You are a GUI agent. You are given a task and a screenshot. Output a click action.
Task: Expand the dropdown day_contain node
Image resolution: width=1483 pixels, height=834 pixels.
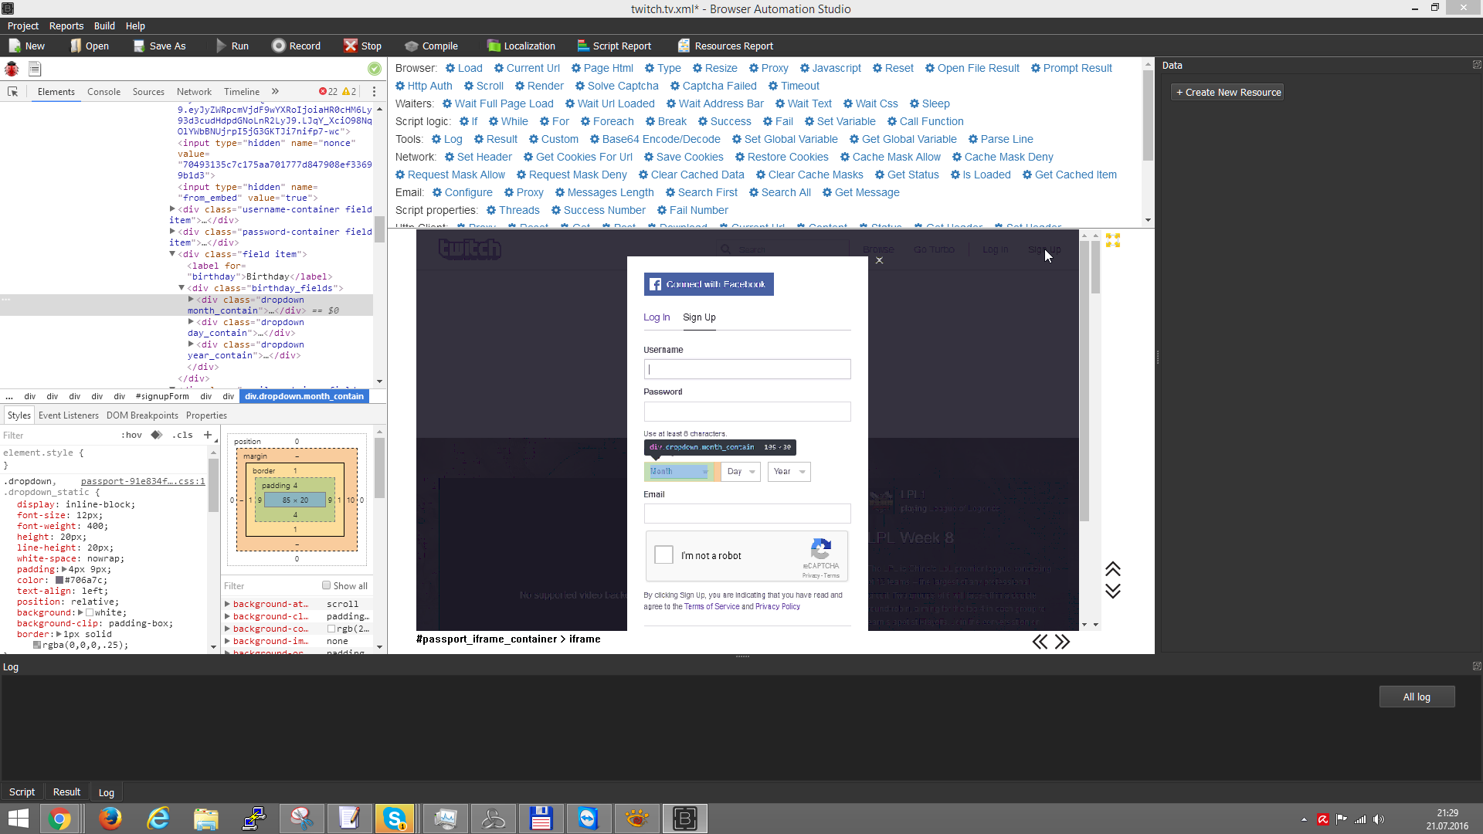click(x=191, y=321)
